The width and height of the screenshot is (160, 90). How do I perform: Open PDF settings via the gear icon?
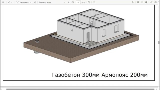pos(155,2)
